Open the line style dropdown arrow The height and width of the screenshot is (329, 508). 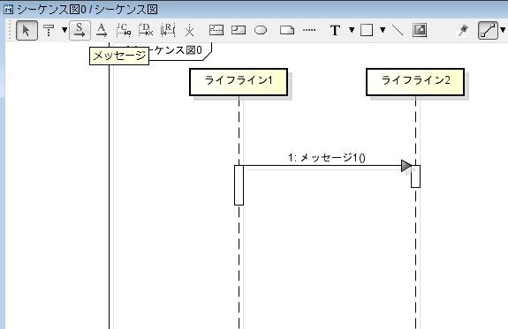click(503, 30)
